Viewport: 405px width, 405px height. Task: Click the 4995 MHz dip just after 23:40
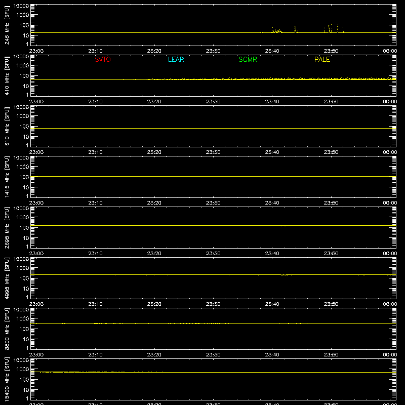coord(285,275)
